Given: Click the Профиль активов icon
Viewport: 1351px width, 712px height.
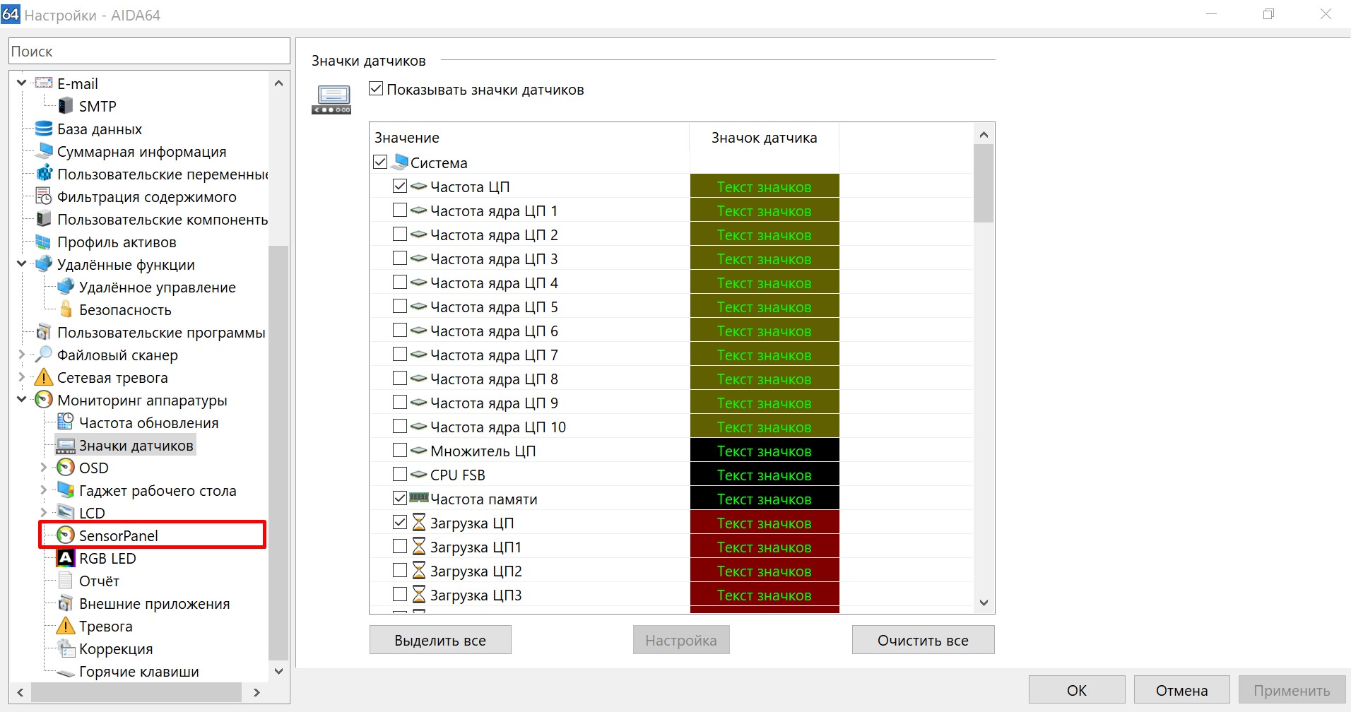Looking at the screenshot, I should tap(44, 242).
